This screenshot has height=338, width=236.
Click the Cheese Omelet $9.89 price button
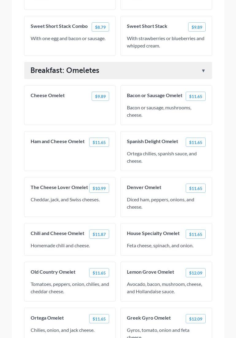click(x=100, y=96)
